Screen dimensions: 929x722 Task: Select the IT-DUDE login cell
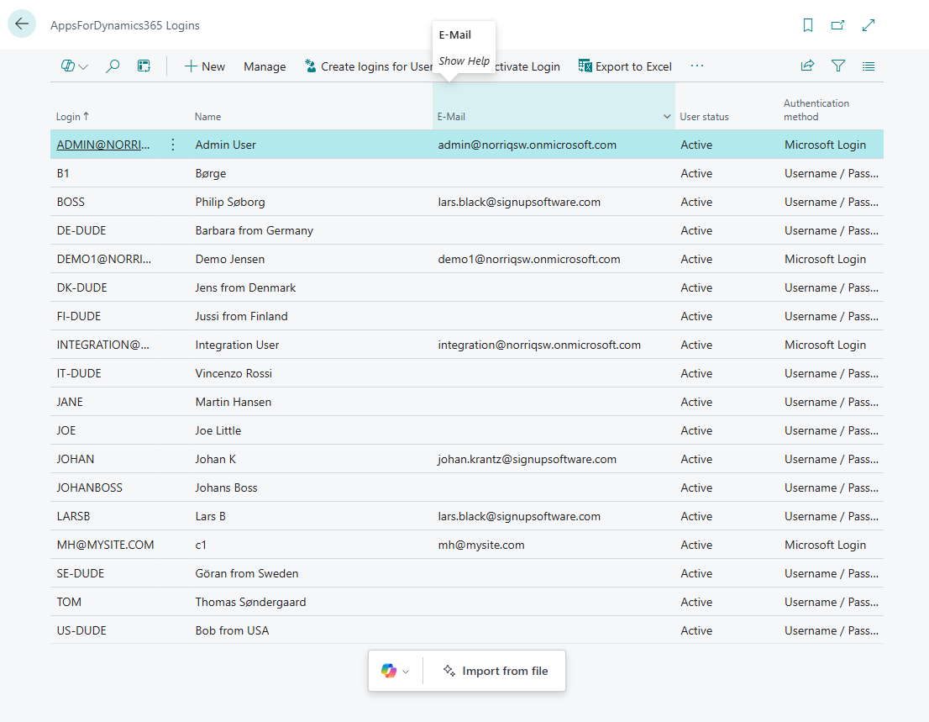click(x=79, y=373)
